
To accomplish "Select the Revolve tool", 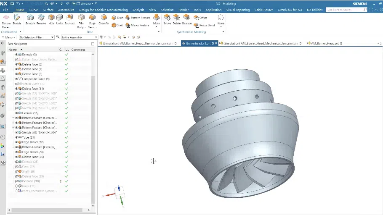I will [41, 19].
